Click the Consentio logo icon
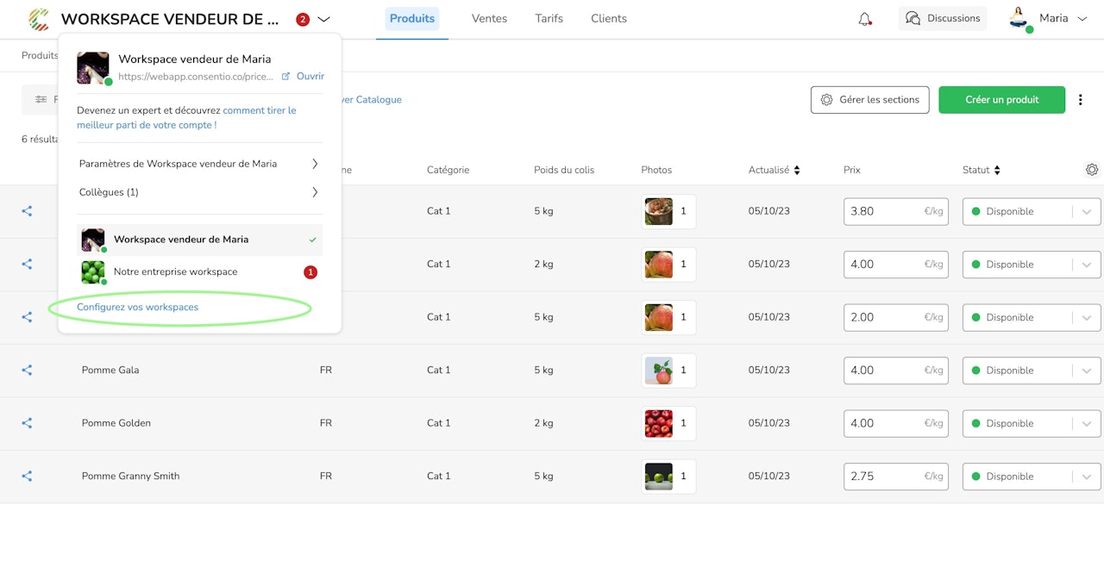 39,19
